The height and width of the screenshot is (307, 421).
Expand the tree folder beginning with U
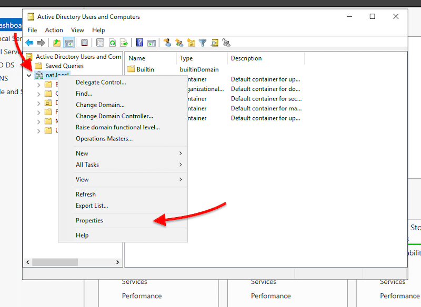pyautogui.click(x=38, y=131)
